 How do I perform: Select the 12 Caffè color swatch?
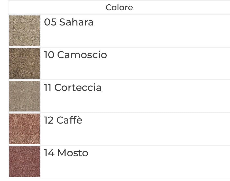(24, 129)
